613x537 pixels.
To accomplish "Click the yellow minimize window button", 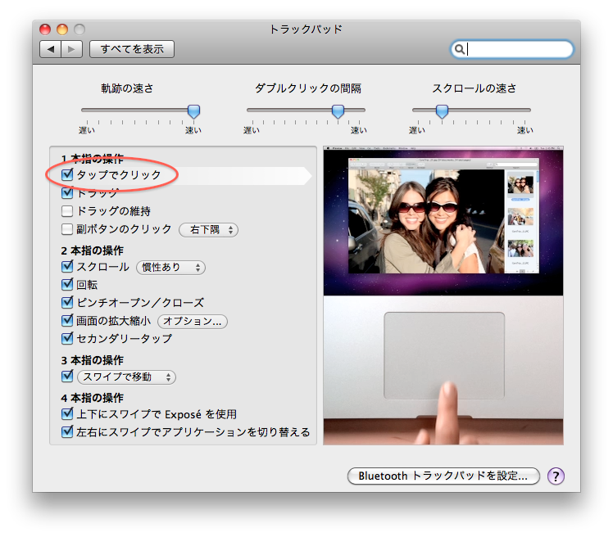I will (62, 29).
